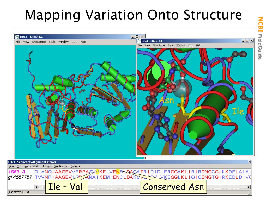The image size is (267, 200).
Task: Click the scroll right arrow in sequence viewer
Action: tap(249, 187)
